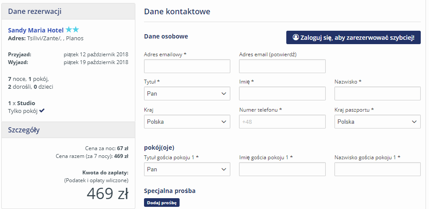Open the Tytuł dropdown in personal data
Screen dimensions: 429x209
187,93
